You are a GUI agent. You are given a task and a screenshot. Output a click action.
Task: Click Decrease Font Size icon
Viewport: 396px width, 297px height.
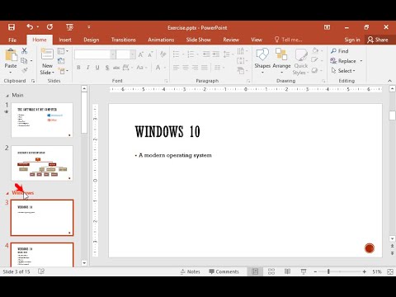tap(150, 54)
